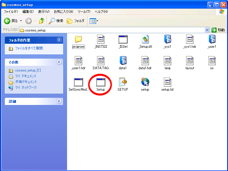
Task: Open マイ ドキュメント link
Action: coord(26,76)
